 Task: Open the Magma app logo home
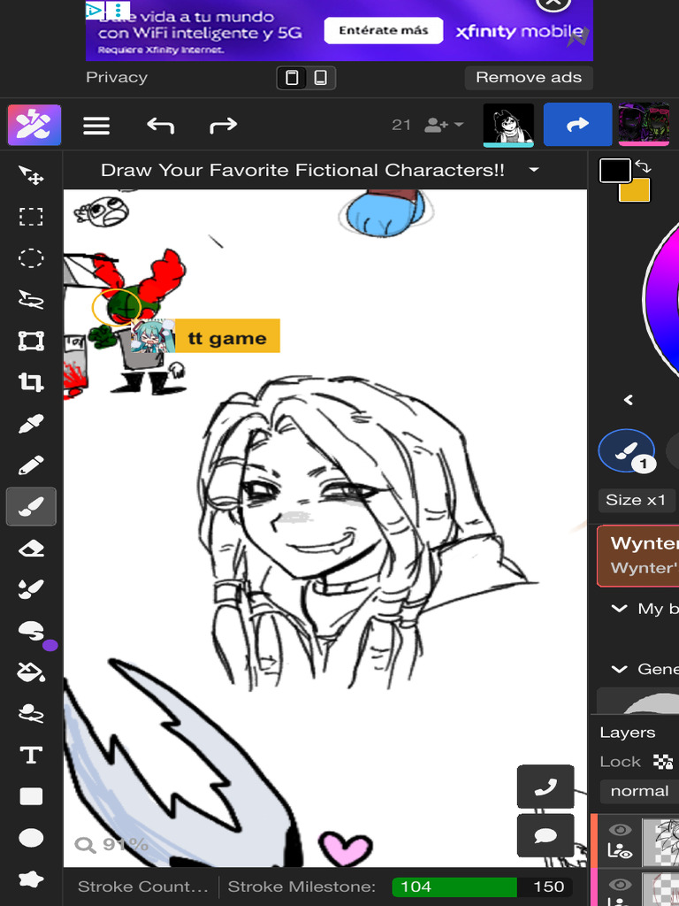click(34, 125)
